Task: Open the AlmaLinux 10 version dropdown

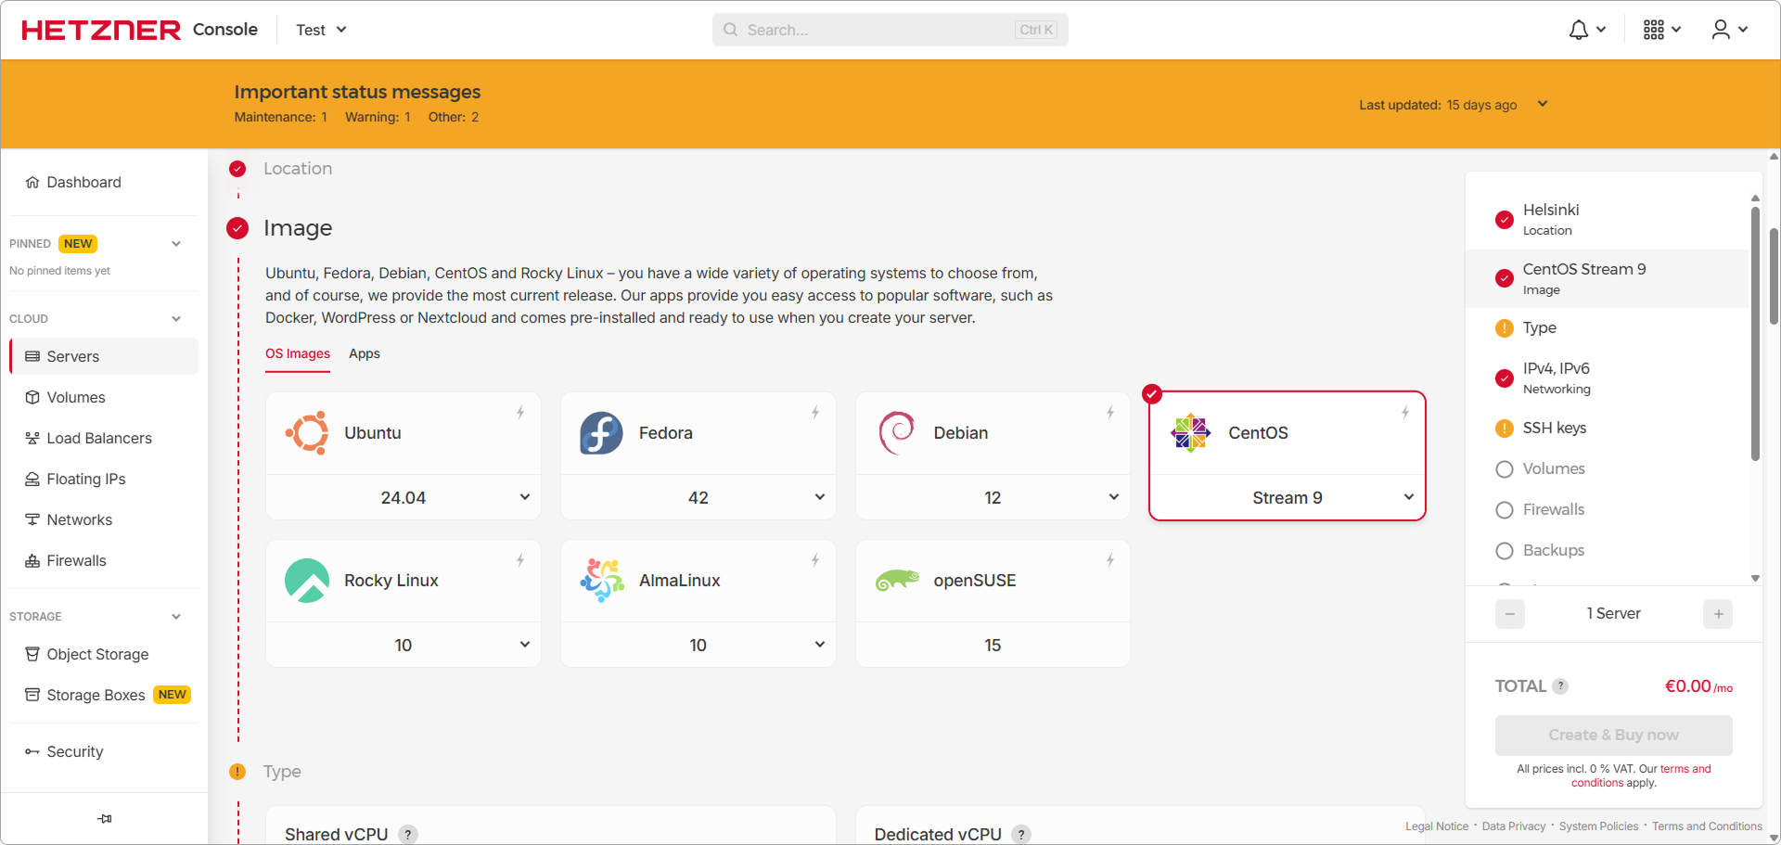Action: click(x=698, y=645)
